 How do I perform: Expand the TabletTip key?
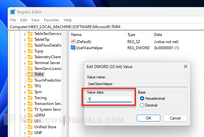coord(25,40)
